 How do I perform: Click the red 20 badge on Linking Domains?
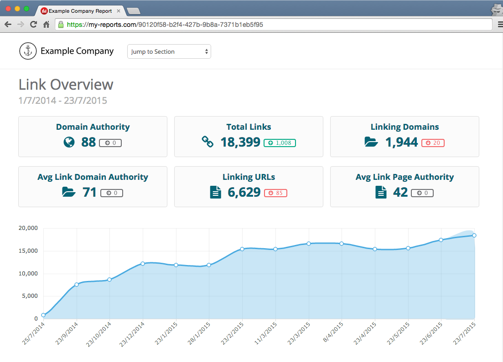[432, 143]
